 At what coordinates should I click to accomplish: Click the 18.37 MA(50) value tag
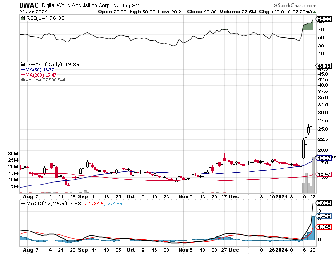click(x=324, y=158)
